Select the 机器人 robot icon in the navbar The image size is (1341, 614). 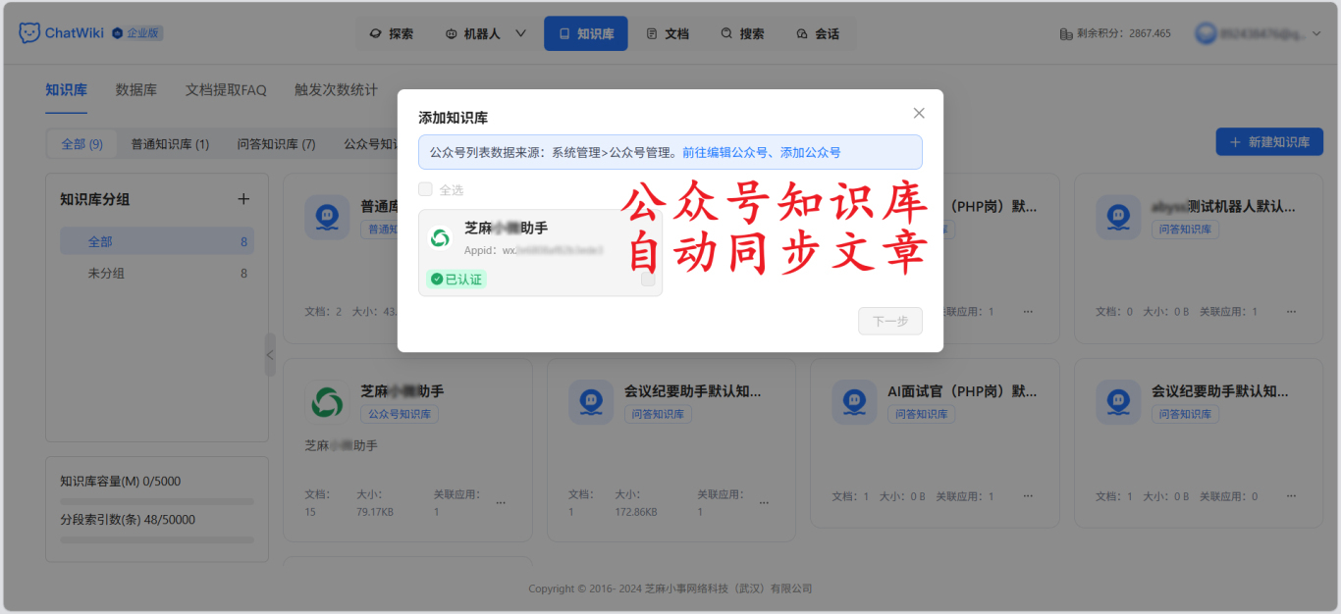tap(450, 32)
